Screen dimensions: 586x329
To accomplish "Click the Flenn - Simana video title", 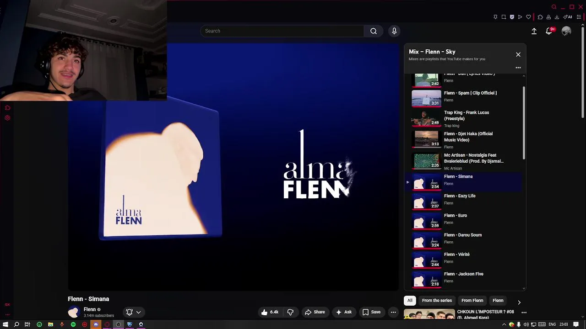I will click(88, 299).
